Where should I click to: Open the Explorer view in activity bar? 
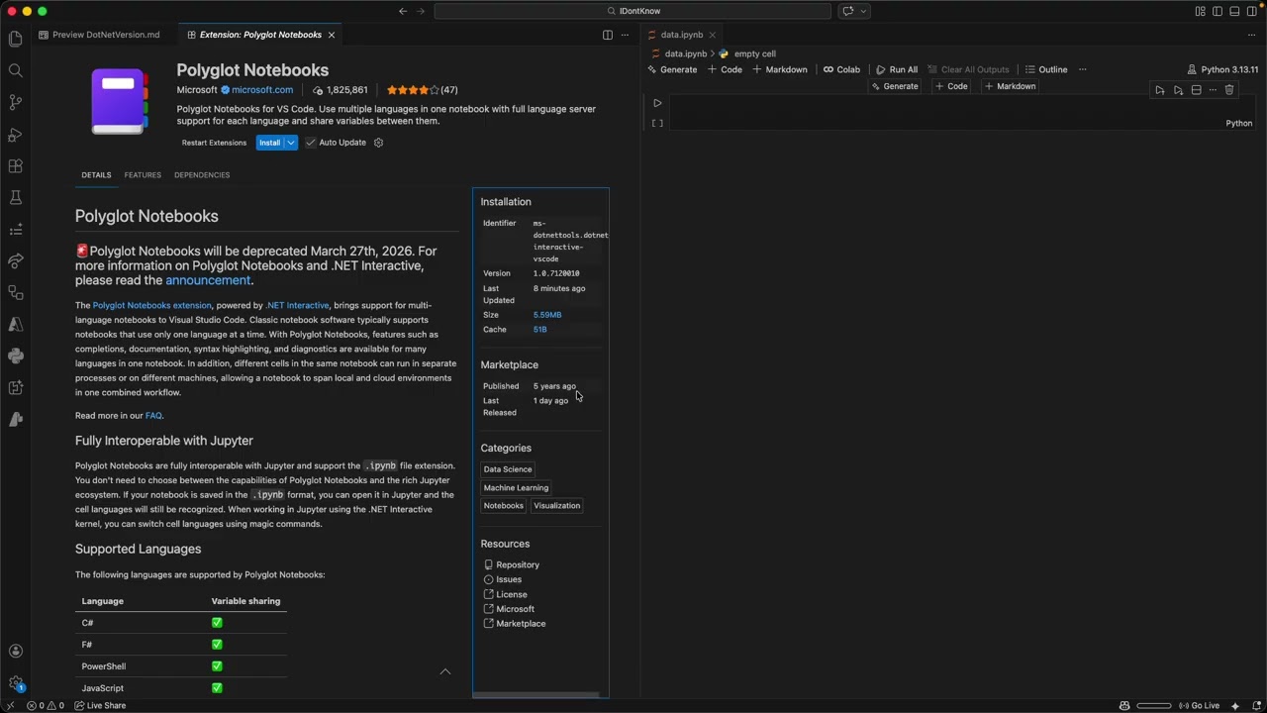tap(16, 39)
